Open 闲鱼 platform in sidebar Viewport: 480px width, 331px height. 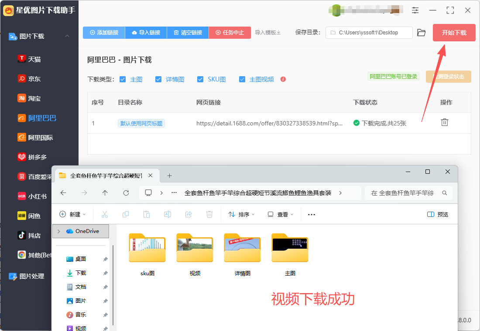pos(29,216)
